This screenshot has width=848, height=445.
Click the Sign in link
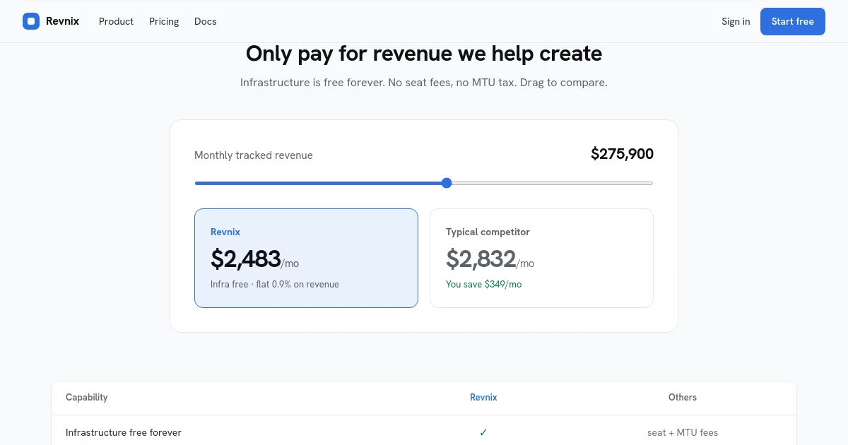(736, 21)
